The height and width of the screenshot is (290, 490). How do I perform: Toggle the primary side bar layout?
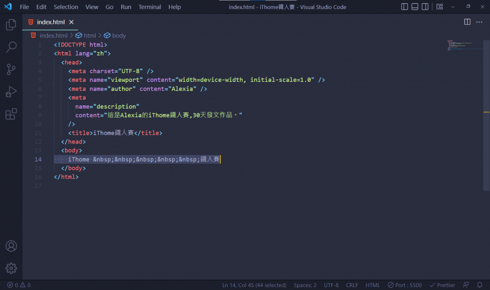click(x=404, y=7)
